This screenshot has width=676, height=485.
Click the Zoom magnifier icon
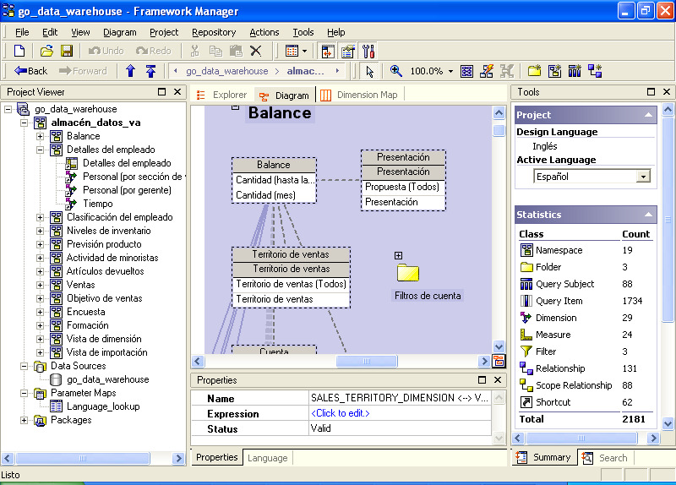[x=395, y=71]
